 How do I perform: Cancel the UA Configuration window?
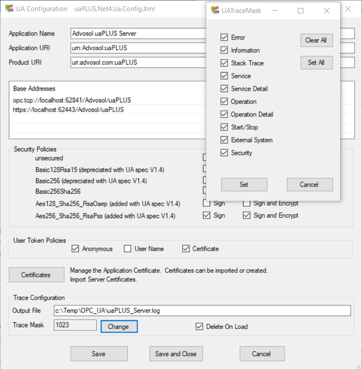point(262,354)
